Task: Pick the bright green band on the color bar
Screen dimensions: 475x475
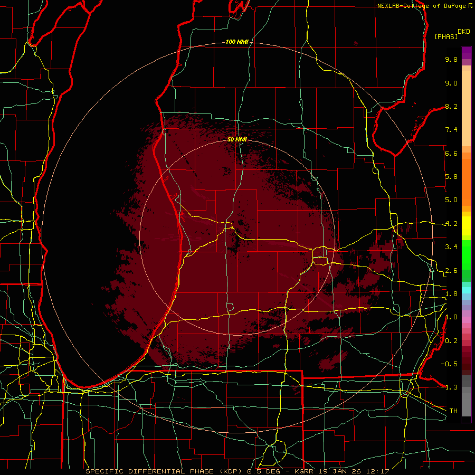Action: [466, 254]
